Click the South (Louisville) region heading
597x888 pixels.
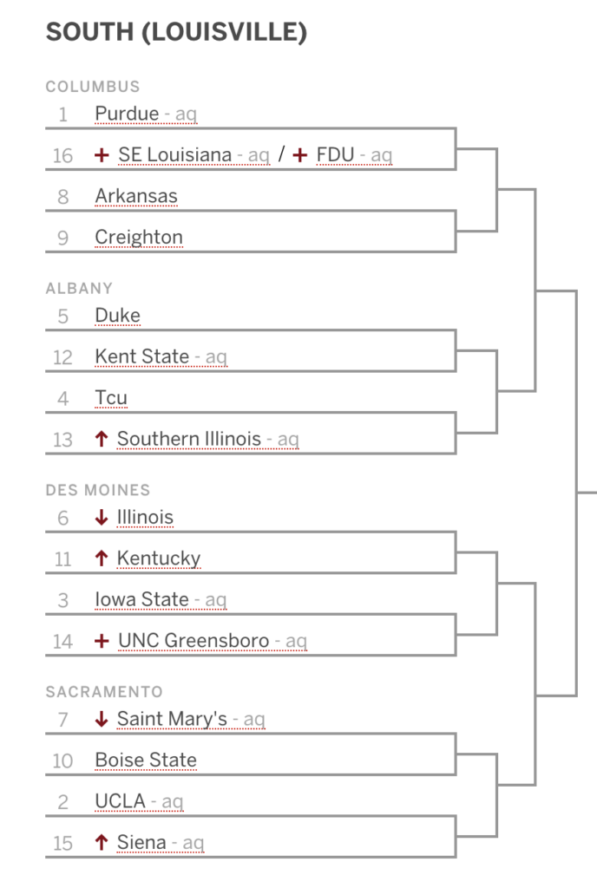176,32
